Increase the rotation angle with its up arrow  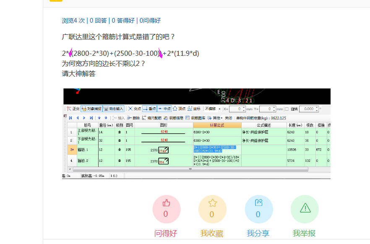tap(317, 107)
